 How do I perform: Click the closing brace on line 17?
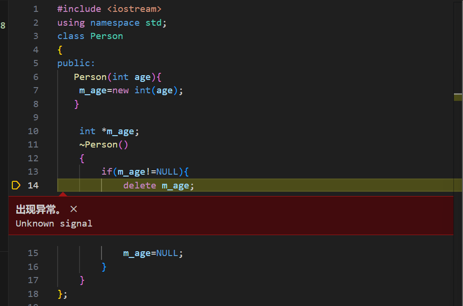(x=82, y=280)
